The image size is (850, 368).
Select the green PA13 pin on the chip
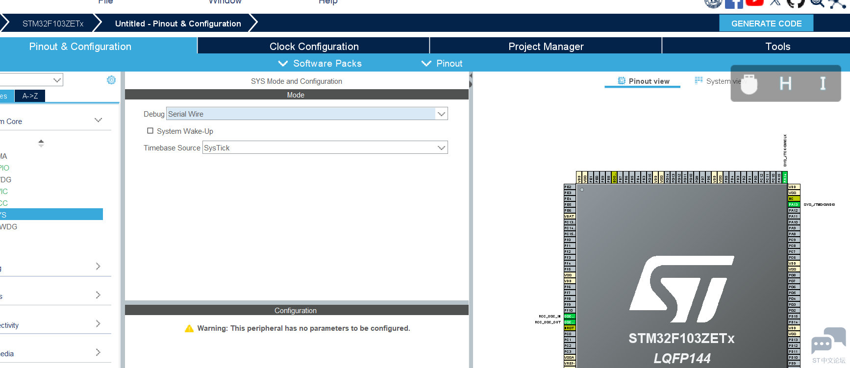[x=794, y=204]
